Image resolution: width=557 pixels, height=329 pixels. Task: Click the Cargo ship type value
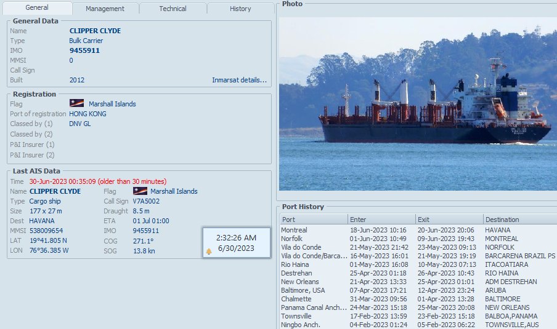pyautogui.click(x=45, y=201)
